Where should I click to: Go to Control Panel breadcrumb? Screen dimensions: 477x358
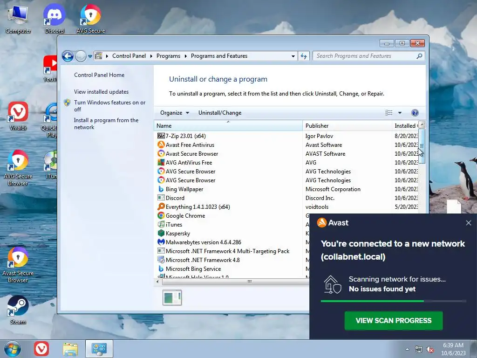pos(129,56)
